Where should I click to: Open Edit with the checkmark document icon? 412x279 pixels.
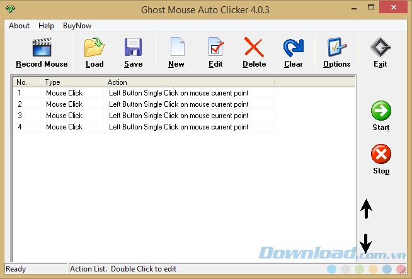[x=215, y=46]
